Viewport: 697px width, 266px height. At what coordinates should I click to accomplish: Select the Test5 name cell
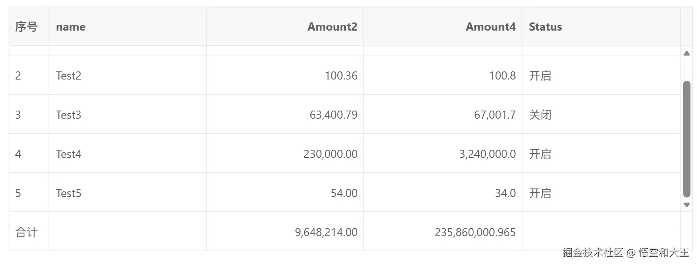click(x=69, y=193)
